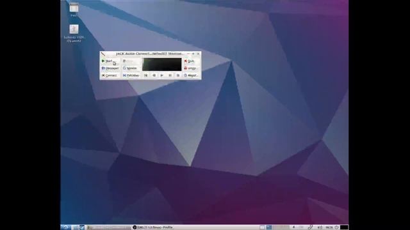Play the JACK transport
The image size is (410, 230).
click(x=162, y=75)
